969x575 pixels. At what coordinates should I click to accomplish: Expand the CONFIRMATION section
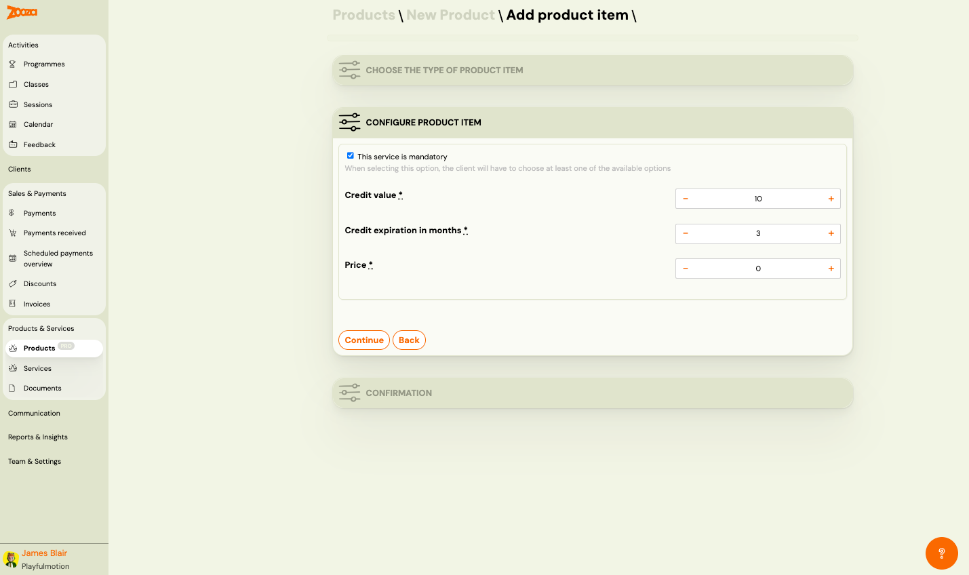coord(593,393)
